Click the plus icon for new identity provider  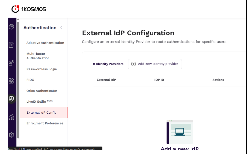pos(134,64)
